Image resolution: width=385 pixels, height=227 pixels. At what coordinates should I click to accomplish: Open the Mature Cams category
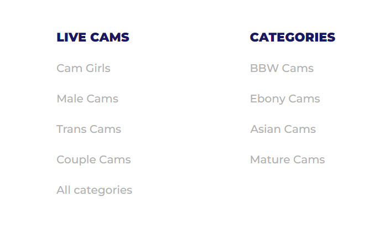point(288,159)
